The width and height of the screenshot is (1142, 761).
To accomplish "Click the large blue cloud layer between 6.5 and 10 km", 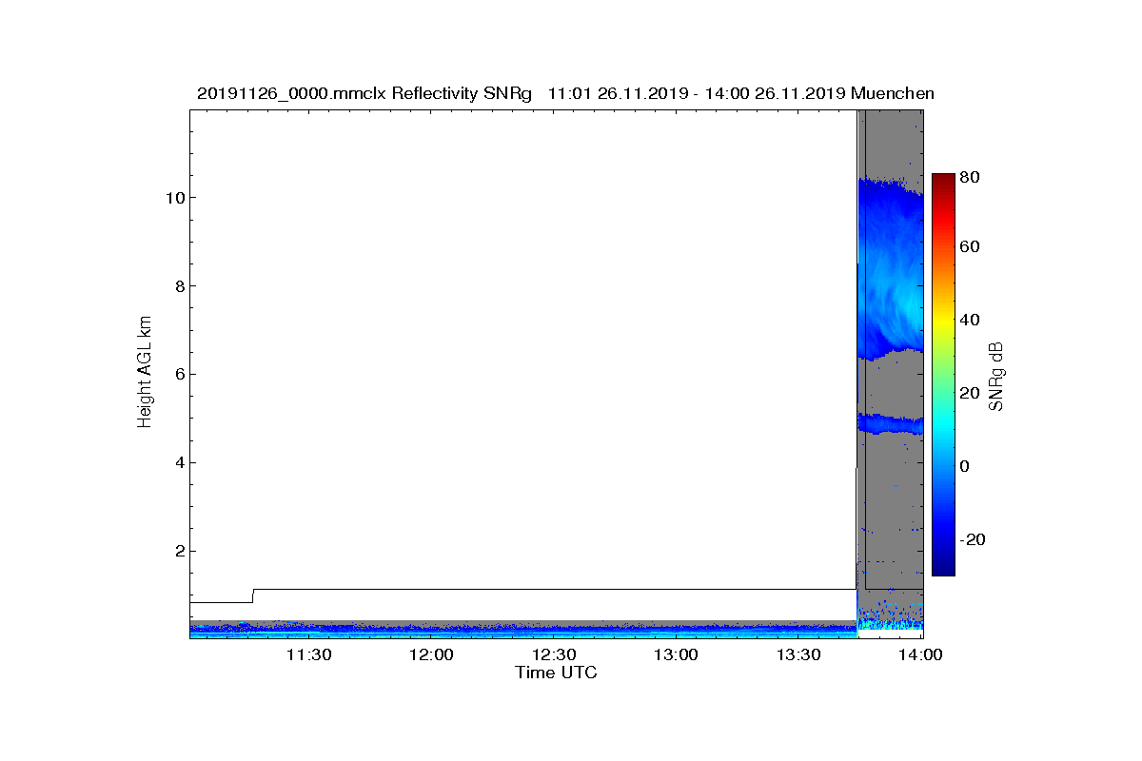I will 891,268.
